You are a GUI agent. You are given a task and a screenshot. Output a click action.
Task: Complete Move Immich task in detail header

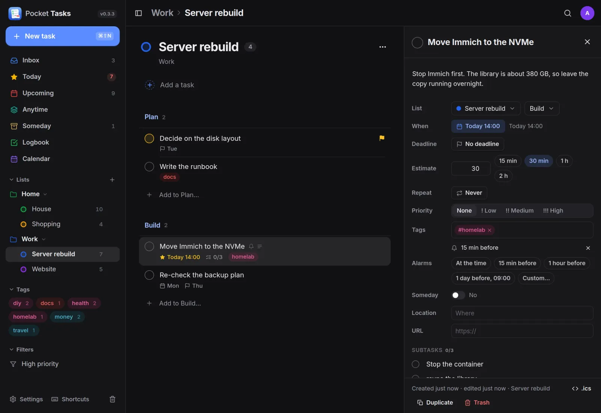417,42
